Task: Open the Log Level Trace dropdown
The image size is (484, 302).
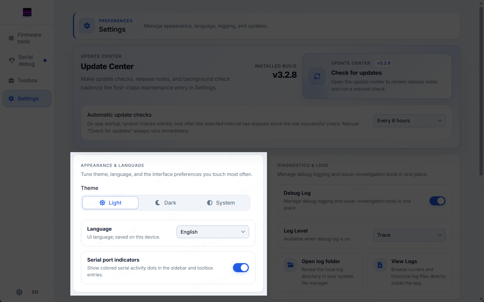Action: pyautogui.click(x=410, y=235)
